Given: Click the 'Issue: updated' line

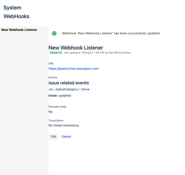Looking at the screenshot, I should [59, 96].
